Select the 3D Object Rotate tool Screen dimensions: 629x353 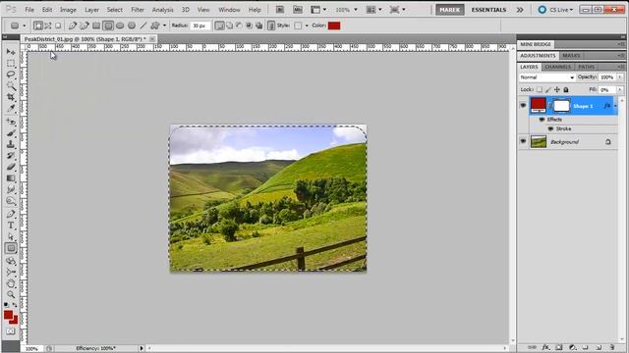pyautogui.click(x=11, y=262)
